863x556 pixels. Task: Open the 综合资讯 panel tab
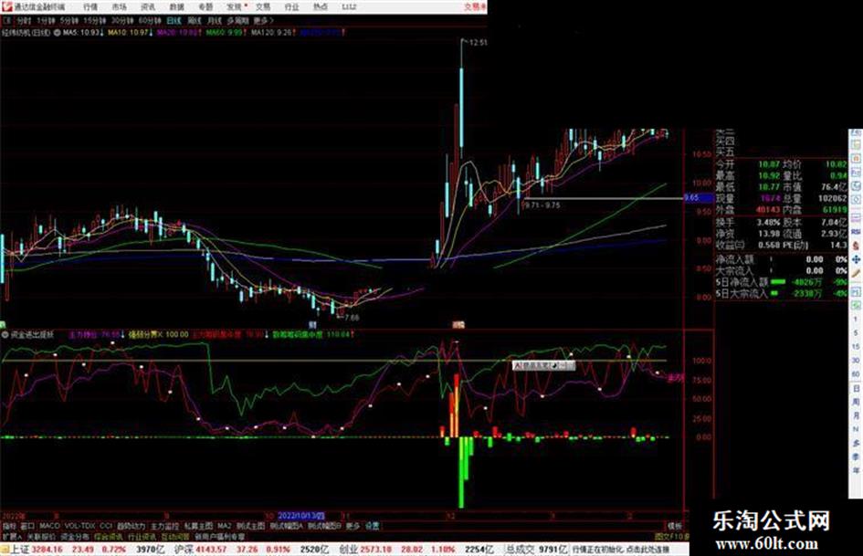(109, 536)
